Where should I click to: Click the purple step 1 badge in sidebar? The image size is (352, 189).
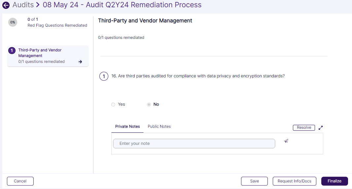pos(12,50)
